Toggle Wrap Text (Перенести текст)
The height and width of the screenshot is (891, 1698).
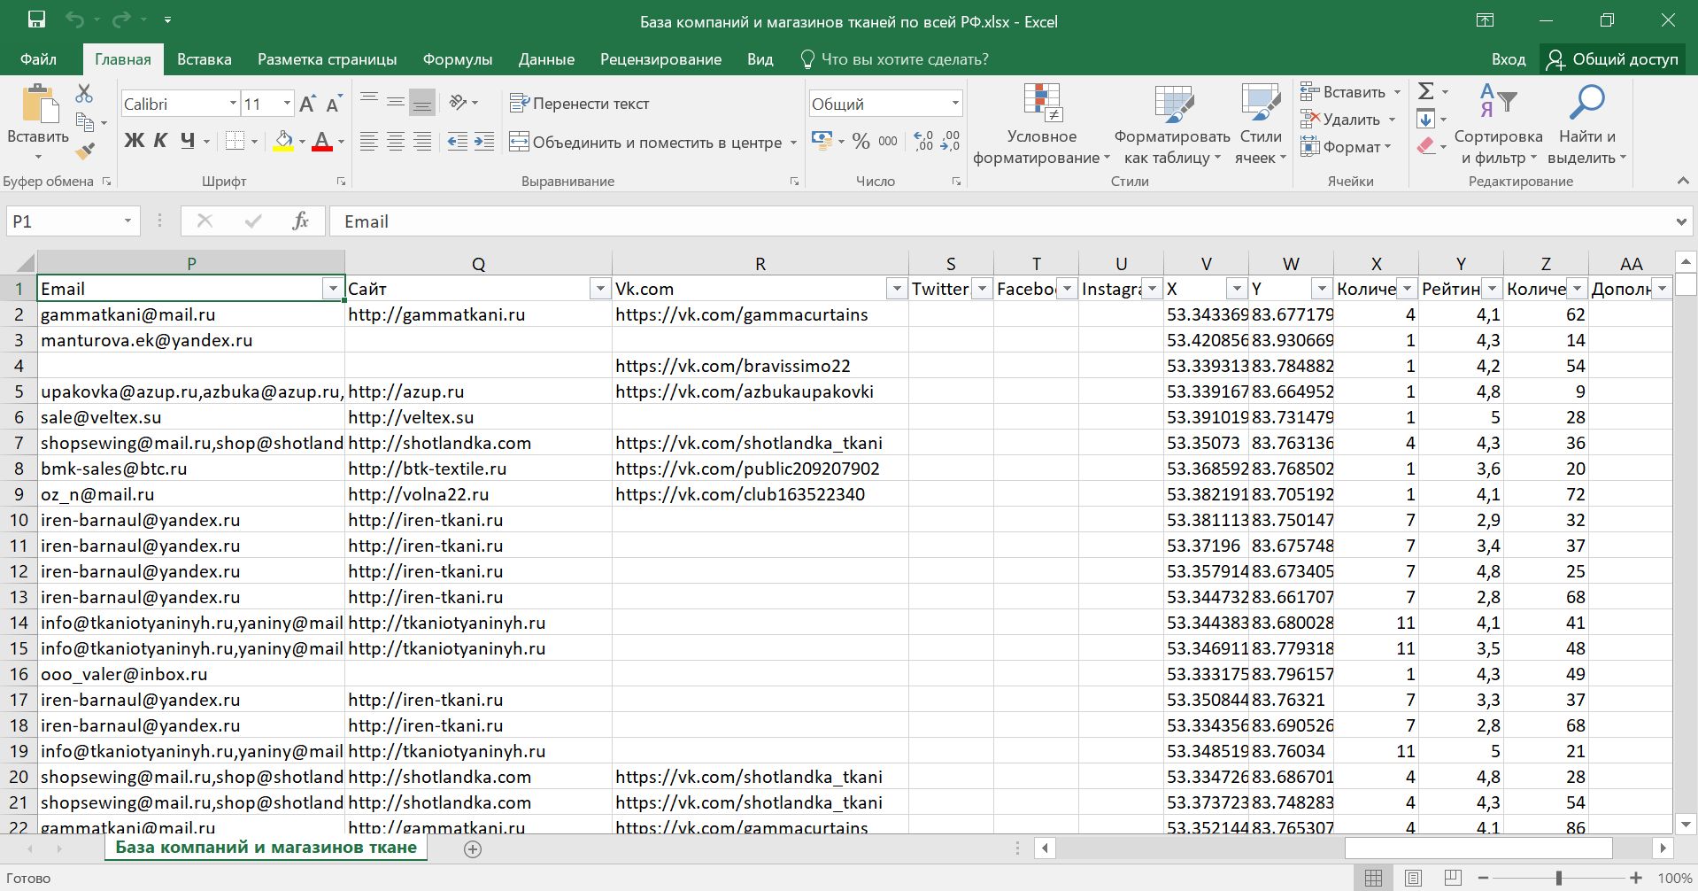(580, 104)
